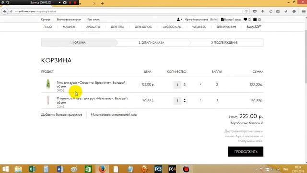307x173 pixels.
Task: Click the Выйти logout link
Action: point(214,19)
